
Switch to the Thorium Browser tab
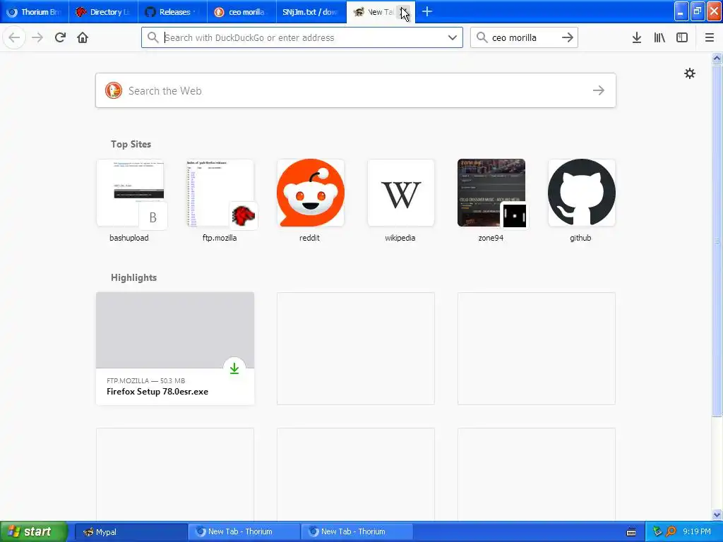click(35, 12)
